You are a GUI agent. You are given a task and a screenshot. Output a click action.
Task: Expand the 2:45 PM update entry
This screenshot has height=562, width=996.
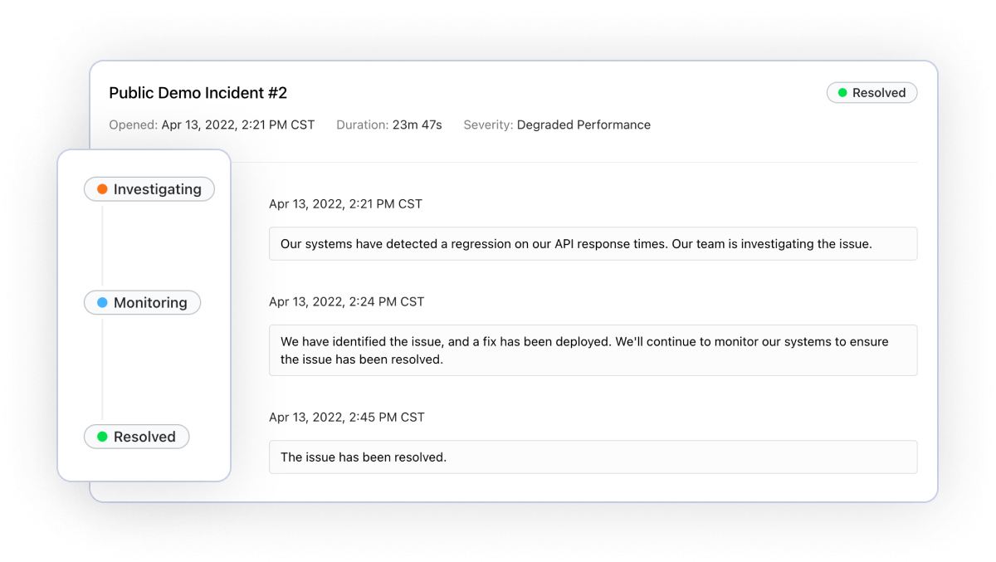pos(593,457)
